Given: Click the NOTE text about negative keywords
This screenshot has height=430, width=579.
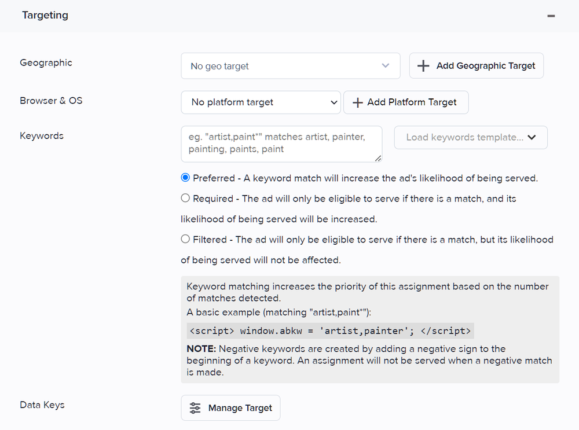Looking at the screenshot, I should [369, 361].
